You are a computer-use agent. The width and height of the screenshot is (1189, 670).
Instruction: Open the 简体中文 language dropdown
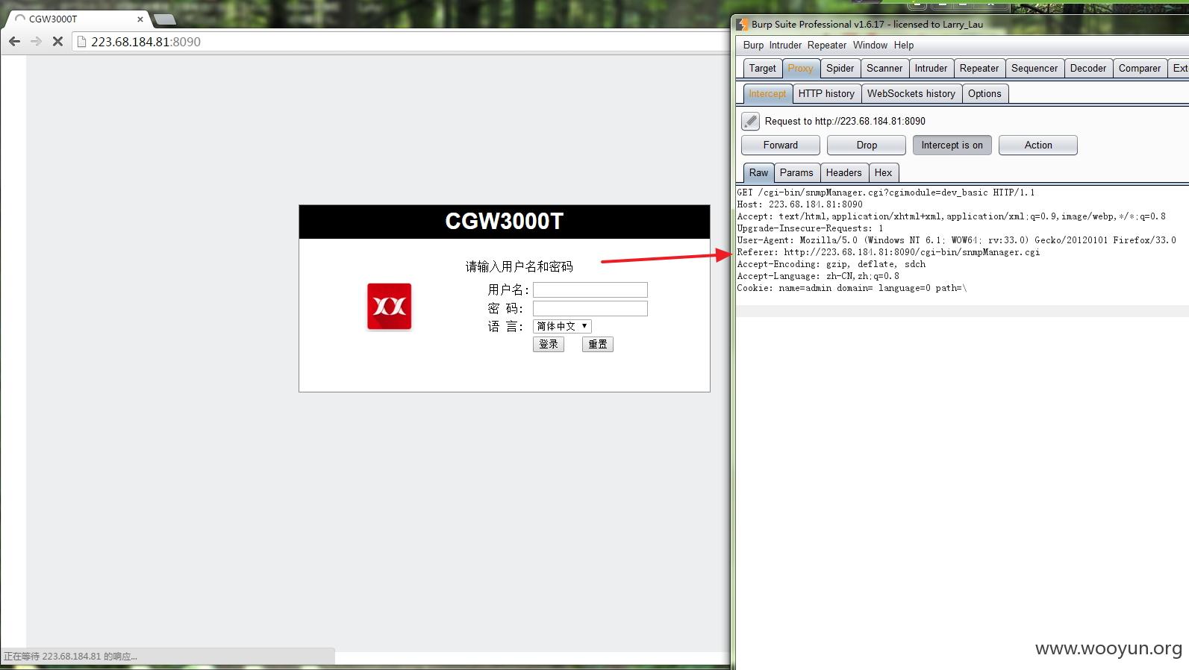click(562, 326)
